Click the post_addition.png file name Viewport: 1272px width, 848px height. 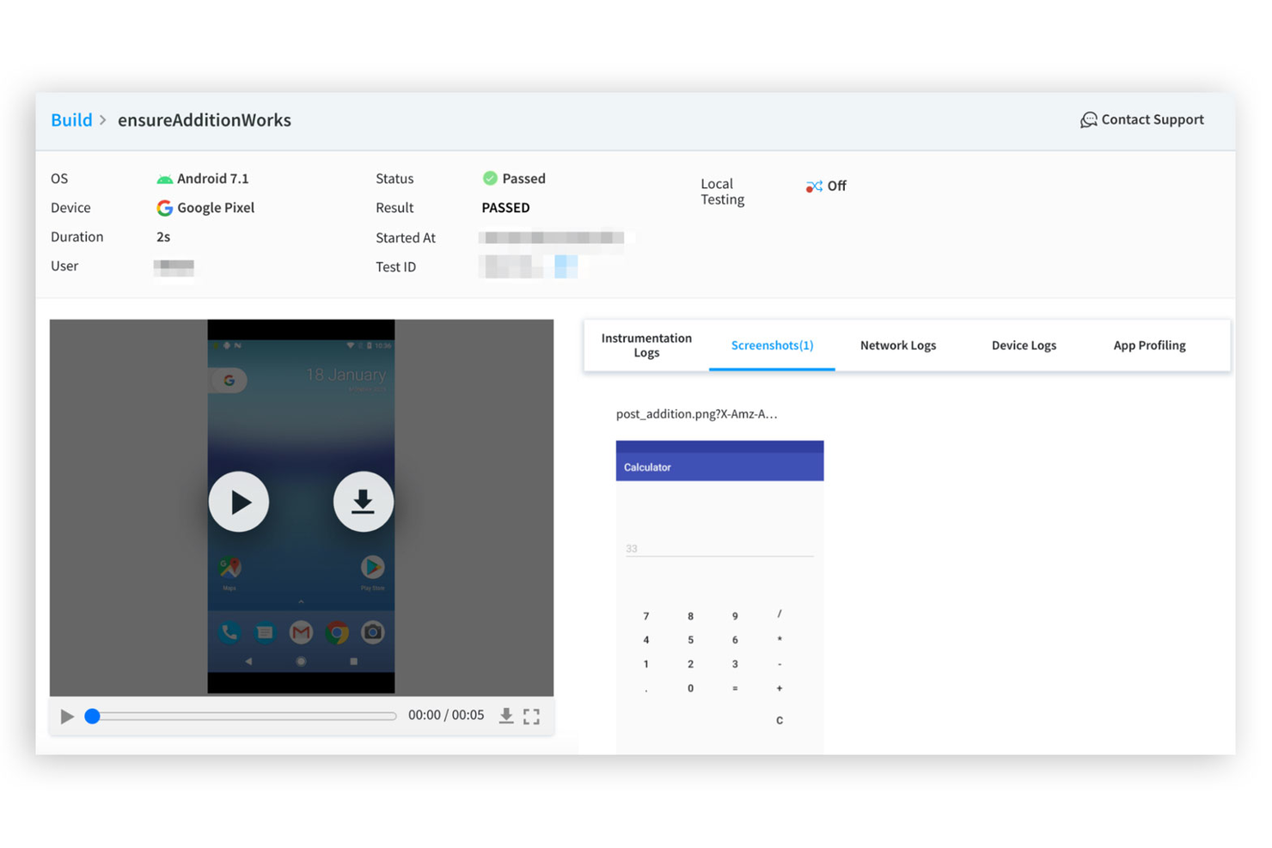696,414
